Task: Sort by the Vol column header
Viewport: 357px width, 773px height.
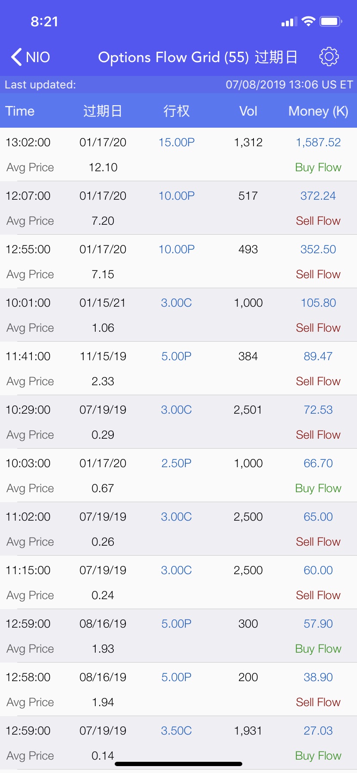Action: [248, 111]
